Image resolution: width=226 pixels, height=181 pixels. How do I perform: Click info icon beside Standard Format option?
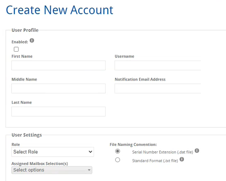pos(182,160)
